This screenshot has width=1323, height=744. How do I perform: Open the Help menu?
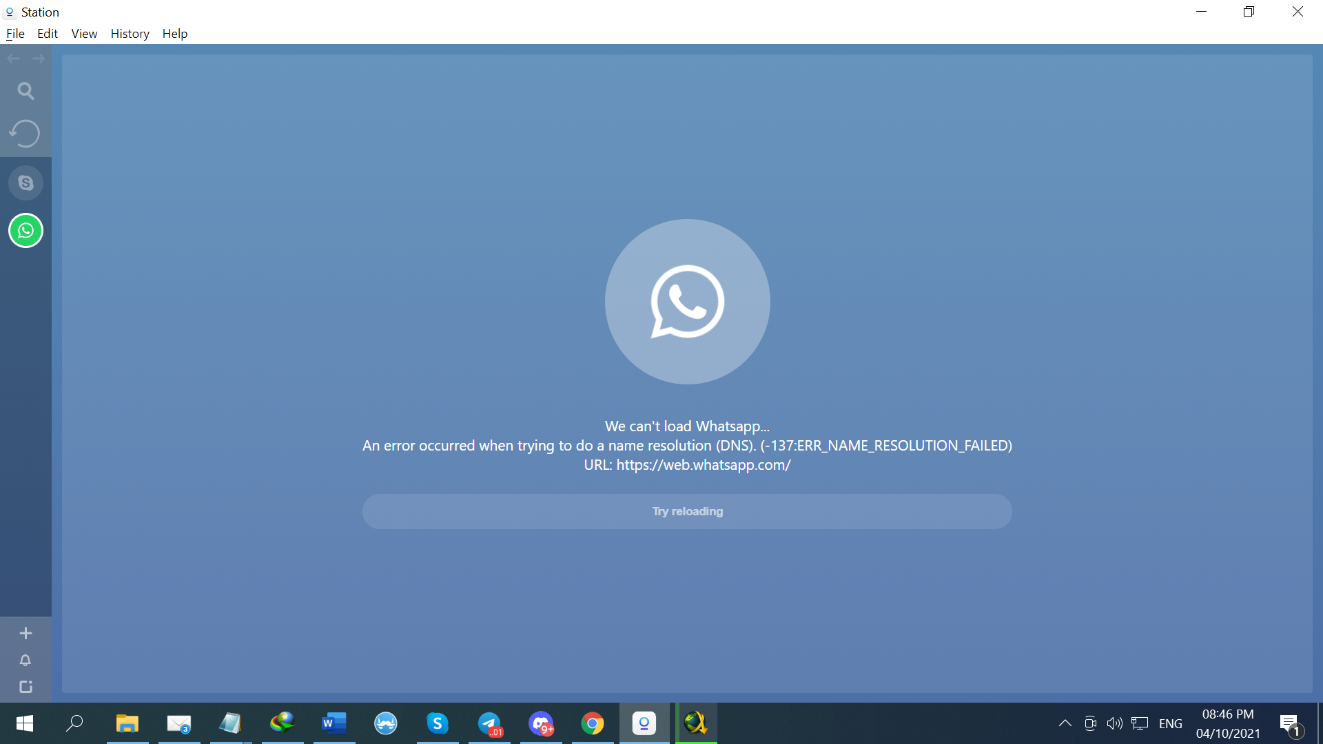175,34
